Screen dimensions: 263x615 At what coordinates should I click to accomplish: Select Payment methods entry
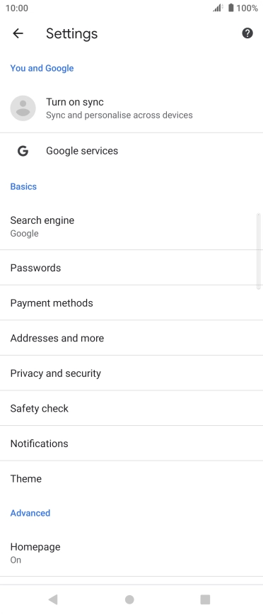(131, 303)
